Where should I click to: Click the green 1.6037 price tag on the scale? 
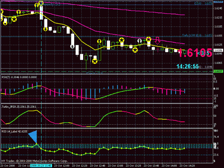(x=218, y=71)
